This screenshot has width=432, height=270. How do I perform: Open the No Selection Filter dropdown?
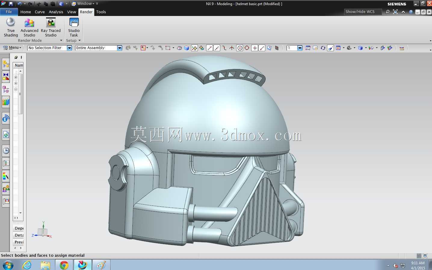[50, 48]
